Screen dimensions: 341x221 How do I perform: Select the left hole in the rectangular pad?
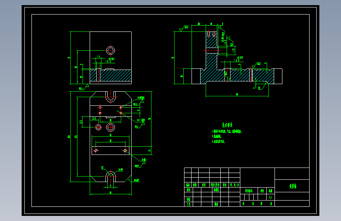click(x=96, y=151)
